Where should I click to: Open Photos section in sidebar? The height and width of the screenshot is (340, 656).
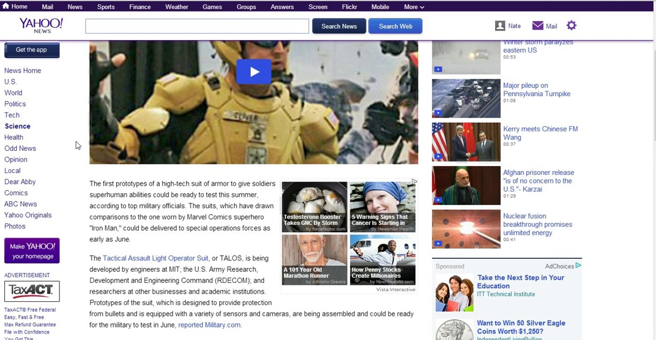pyautogui.click(x=15, y=226)
